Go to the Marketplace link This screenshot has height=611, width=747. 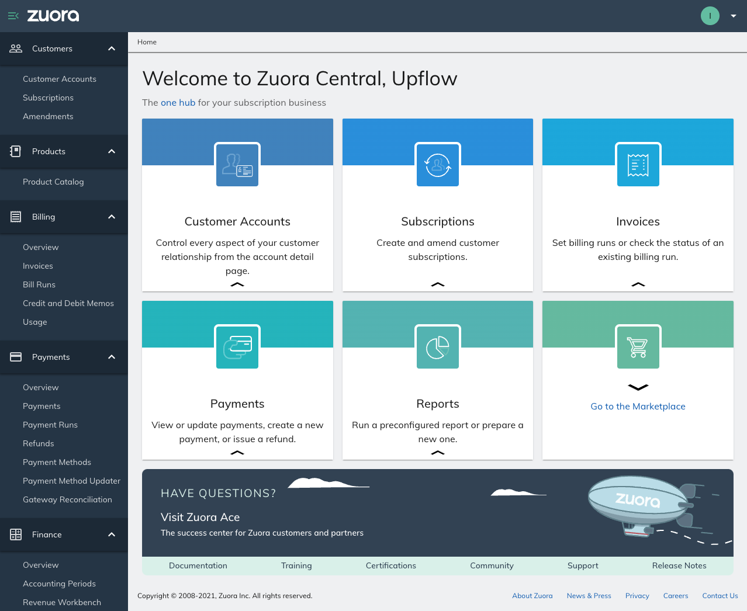pos(638,407)
